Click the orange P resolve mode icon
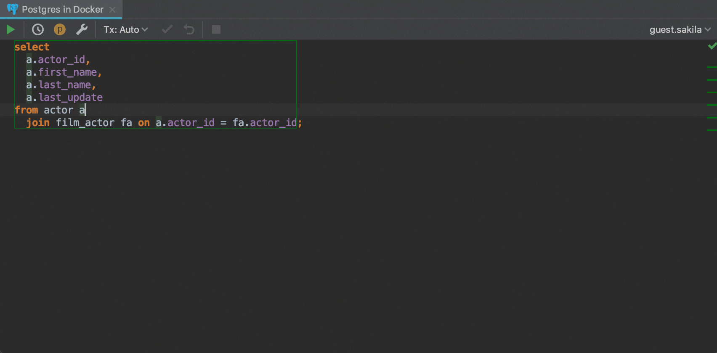Viewport: 717px width, 353px height. pyautogui.click(x=60, y=29)
